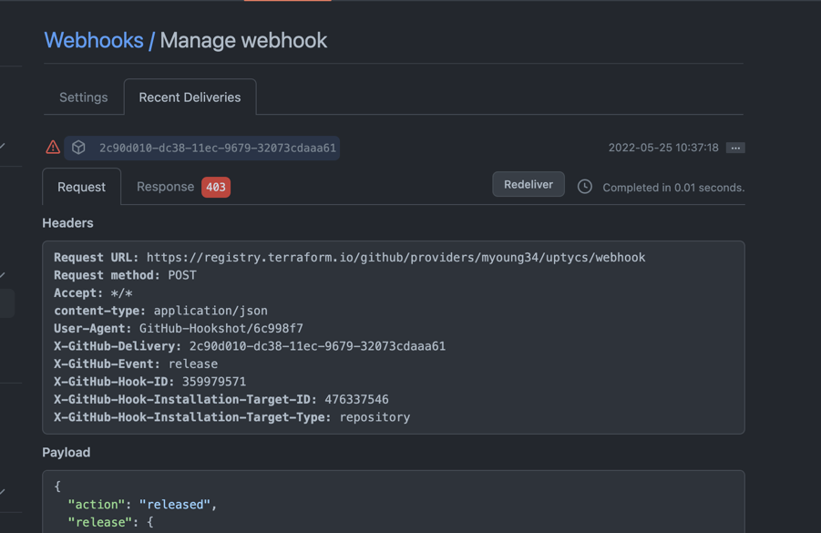
Task: Click the red 403 status badge
Action: point(216,187)
